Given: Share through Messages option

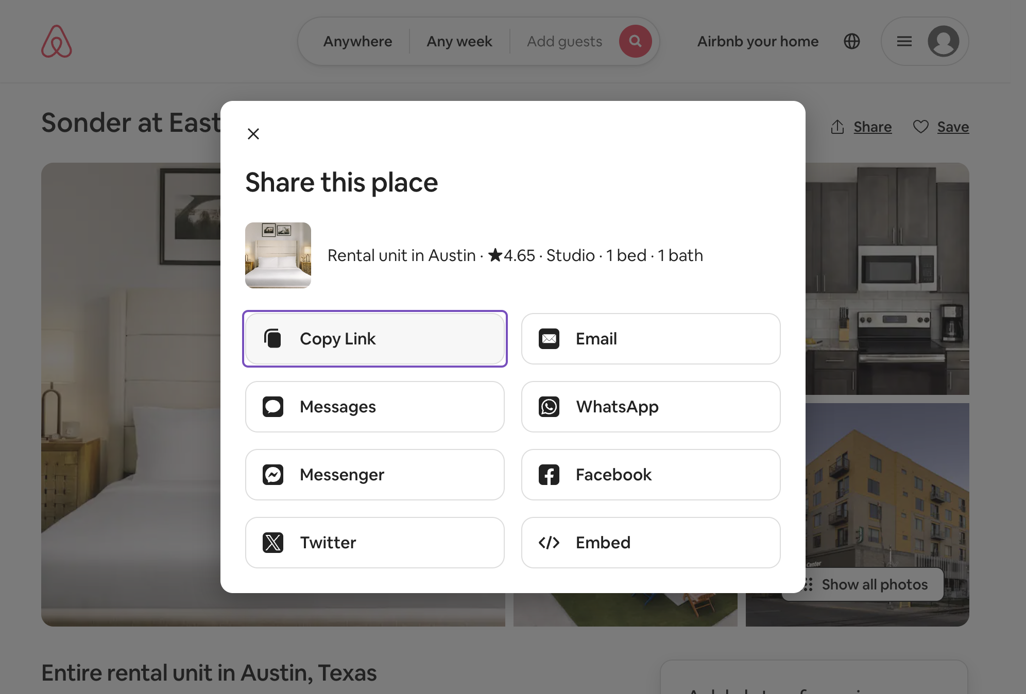Looking at the screenshot, I should (x=375, y=407).
